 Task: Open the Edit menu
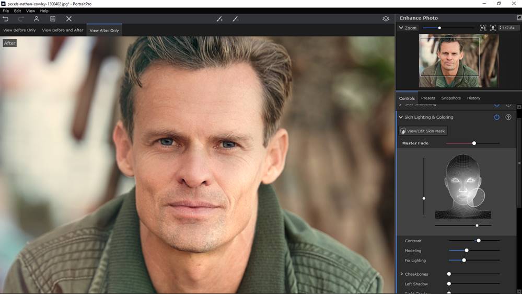click(x=17, y=10)
